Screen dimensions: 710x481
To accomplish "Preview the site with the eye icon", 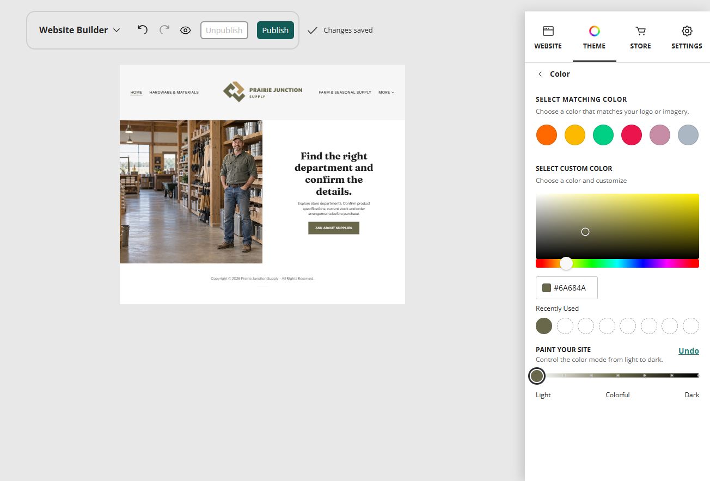I will tap(185, 30).
